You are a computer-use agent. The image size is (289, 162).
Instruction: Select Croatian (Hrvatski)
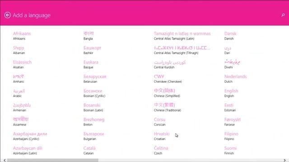point(162,136)
